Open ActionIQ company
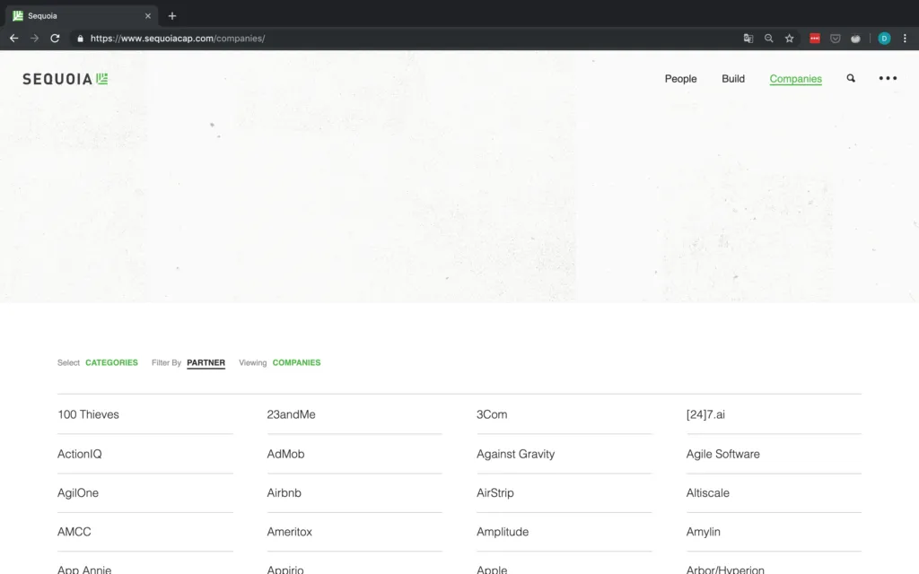 click(80, 454)
